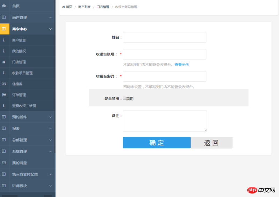Click the panel icon beside 预约插件
This screenshot has height=197, width=279.
(4, 117)
